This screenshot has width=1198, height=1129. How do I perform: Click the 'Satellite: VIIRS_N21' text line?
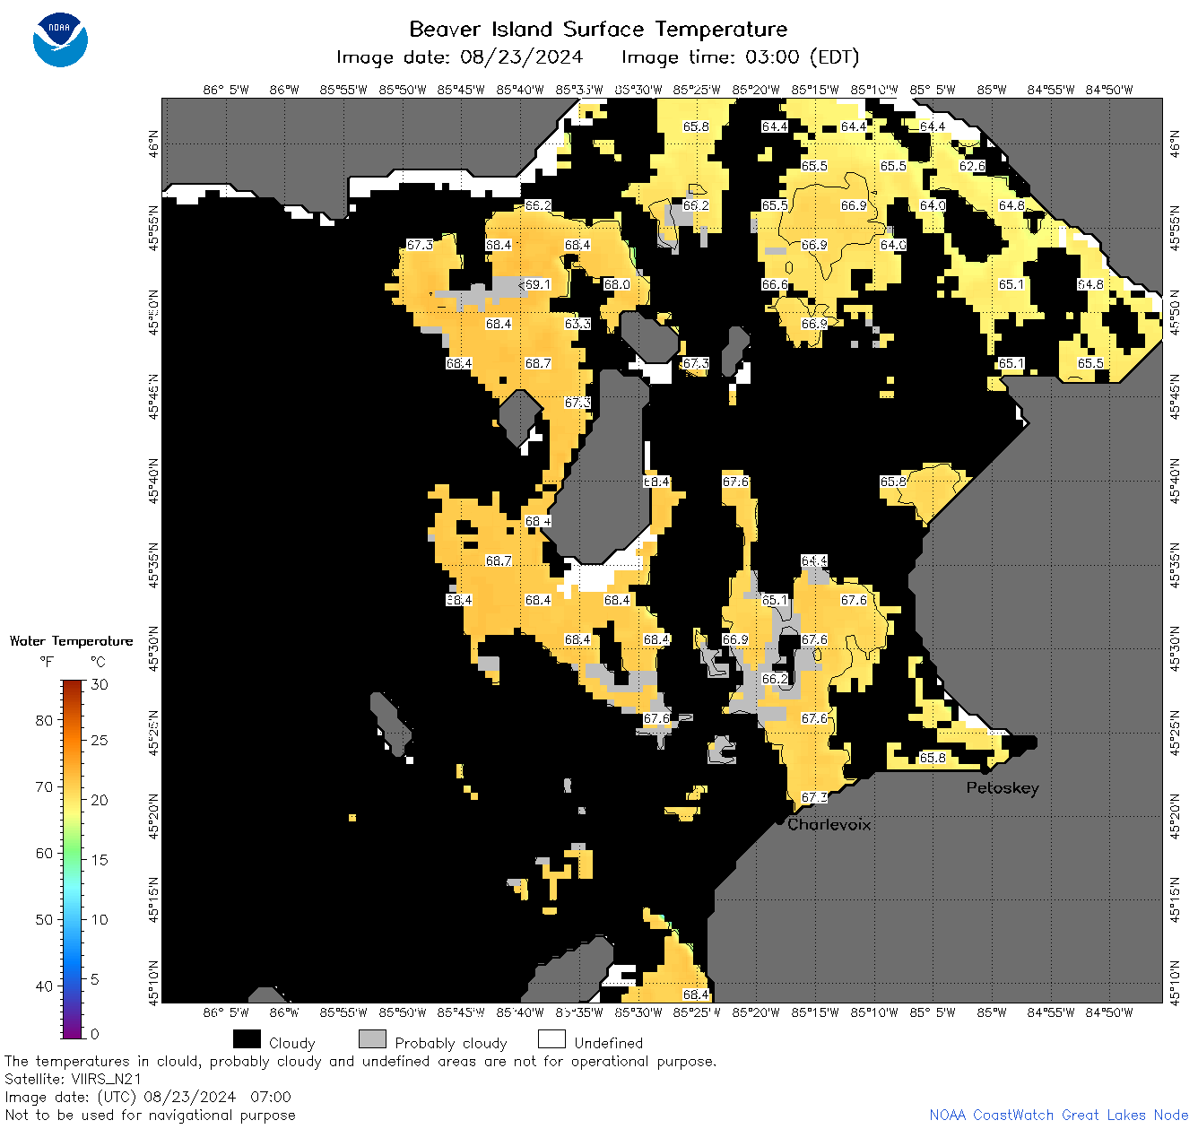click(x=74, y=1079)
